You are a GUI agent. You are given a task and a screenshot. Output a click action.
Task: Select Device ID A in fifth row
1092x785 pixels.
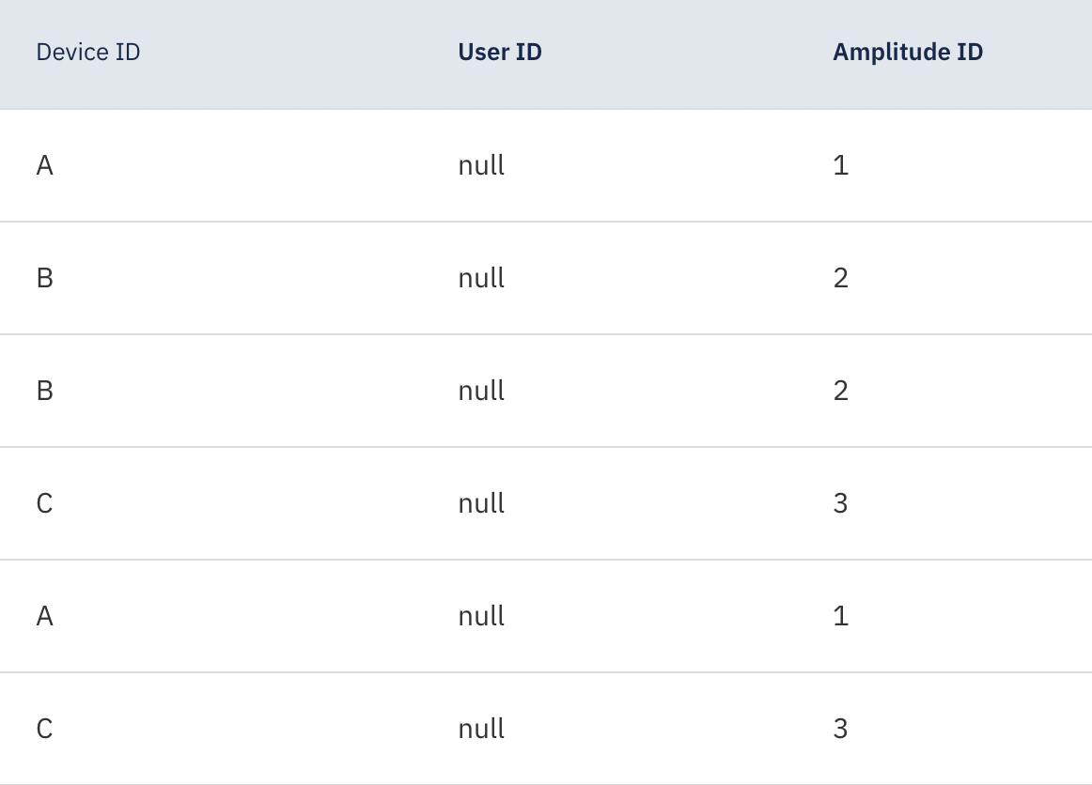click(x=45, y=617)
